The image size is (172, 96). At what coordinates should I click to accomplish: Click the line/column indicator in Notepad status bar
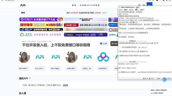click(148, 78)
